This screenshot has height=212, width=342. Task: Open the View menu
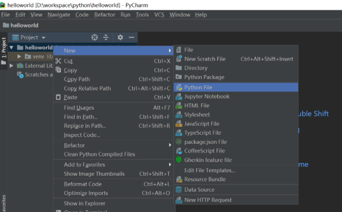pos(36,15)
